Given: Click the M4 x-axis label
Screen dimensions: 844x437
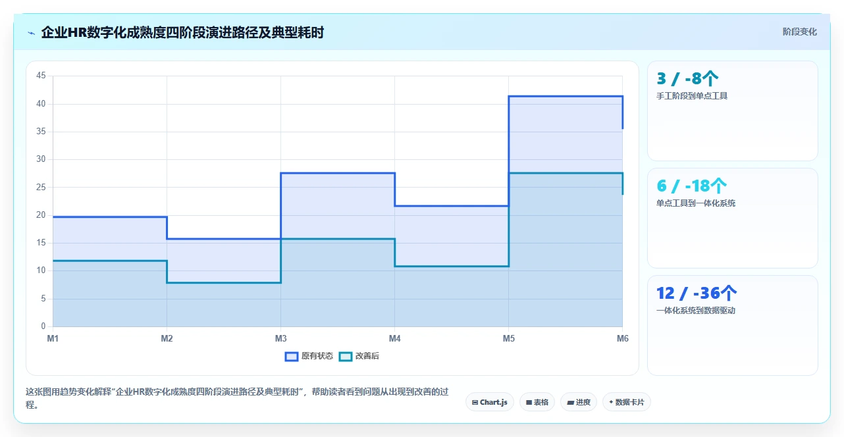Looking at the screenshot, I should coord(394,338).
